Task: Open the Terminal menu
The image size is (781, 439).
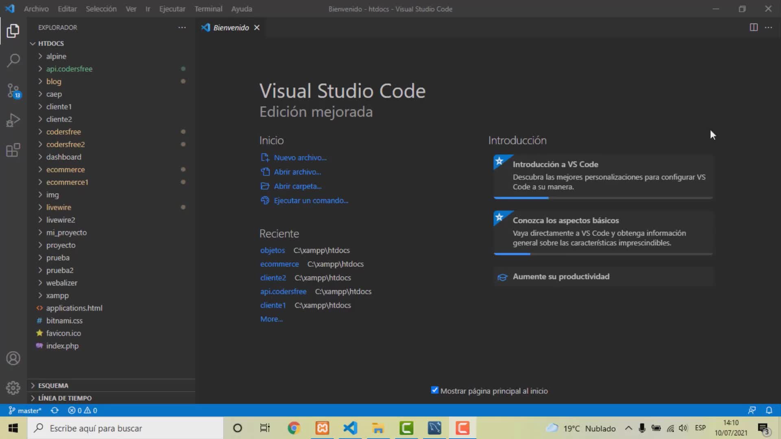Action: (x=208, y=9)
